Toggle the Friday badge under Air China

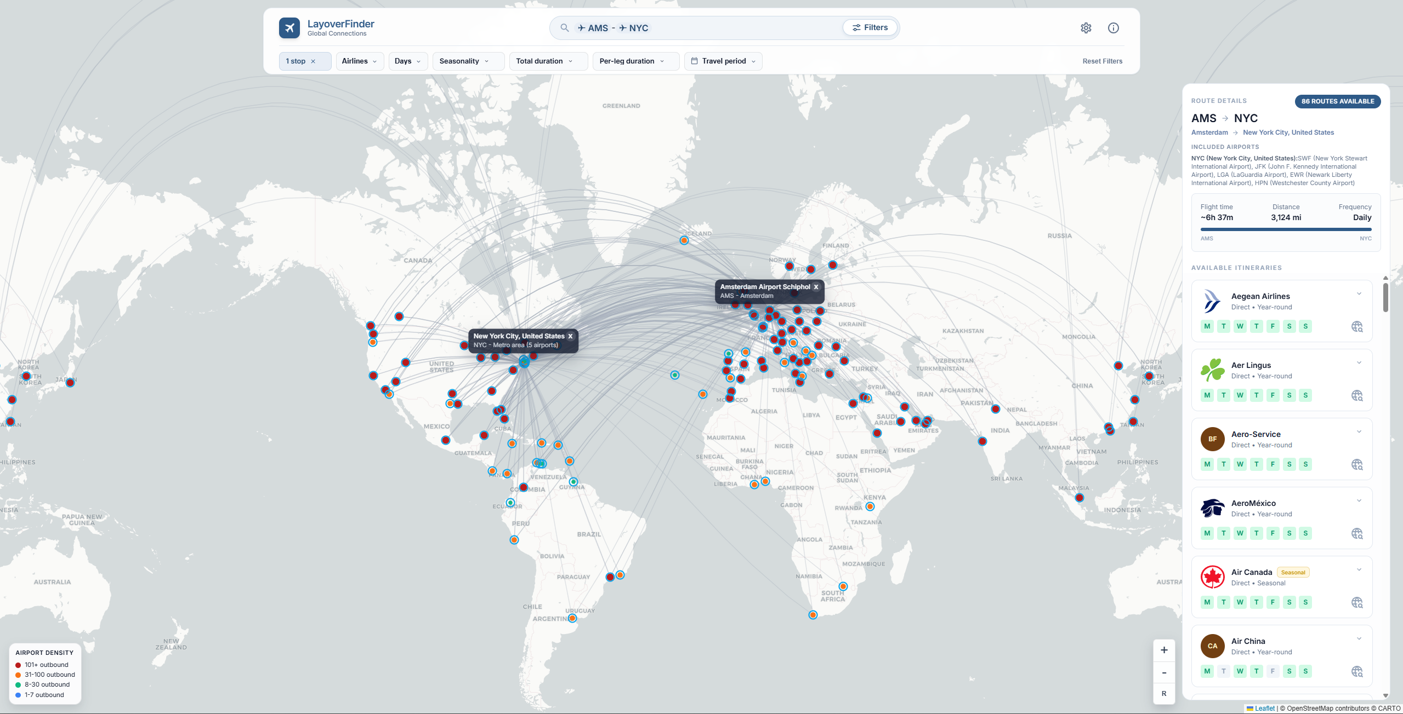[x=1273, y=671]
